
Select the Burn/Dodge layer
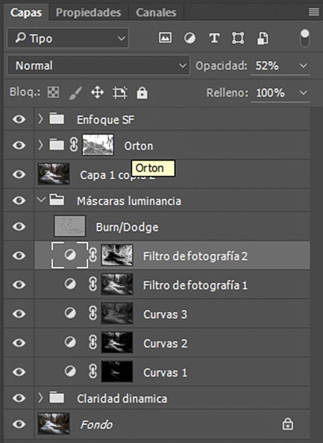pyautogui.click(x=127, y=227)
